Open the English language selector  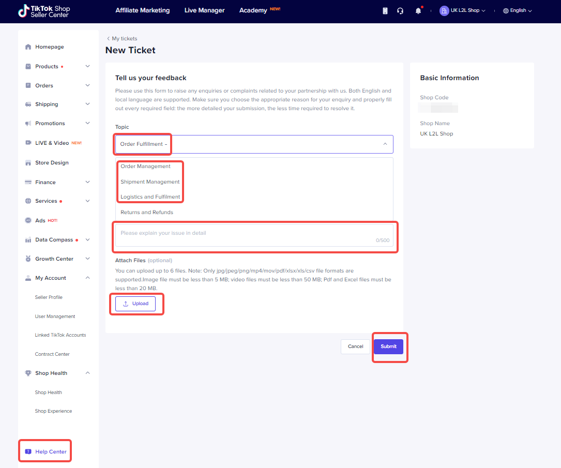(517, 10)
